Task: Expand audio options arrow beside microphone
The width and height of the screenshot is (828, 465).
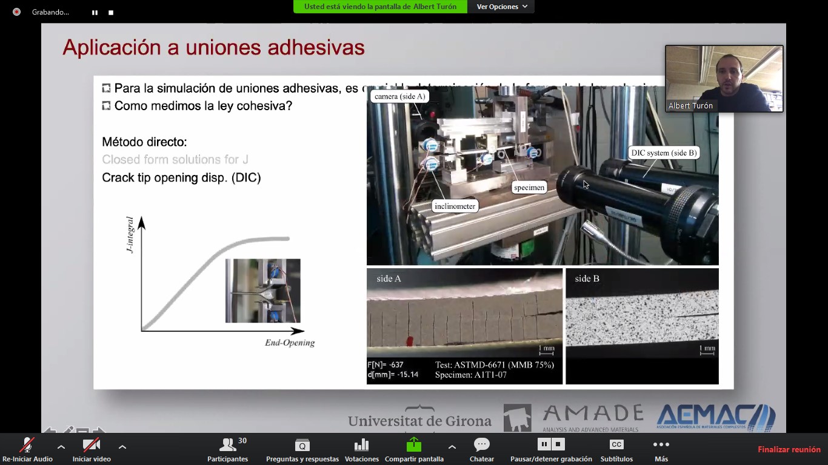Action: 61,447
